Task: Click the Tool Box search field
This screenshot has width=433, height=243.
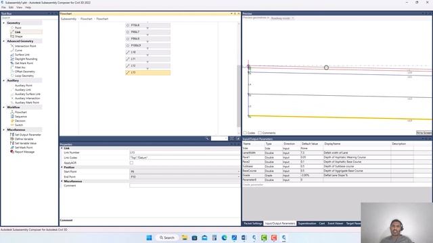Action: coord(29,18)
